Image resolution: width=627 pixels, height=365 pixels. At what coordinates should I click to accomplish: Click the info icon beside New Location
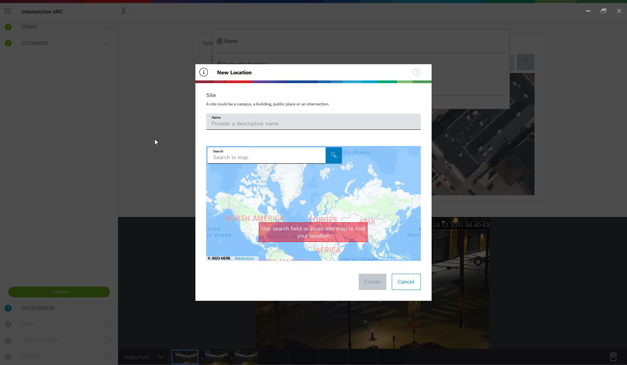tap(203, 72)
